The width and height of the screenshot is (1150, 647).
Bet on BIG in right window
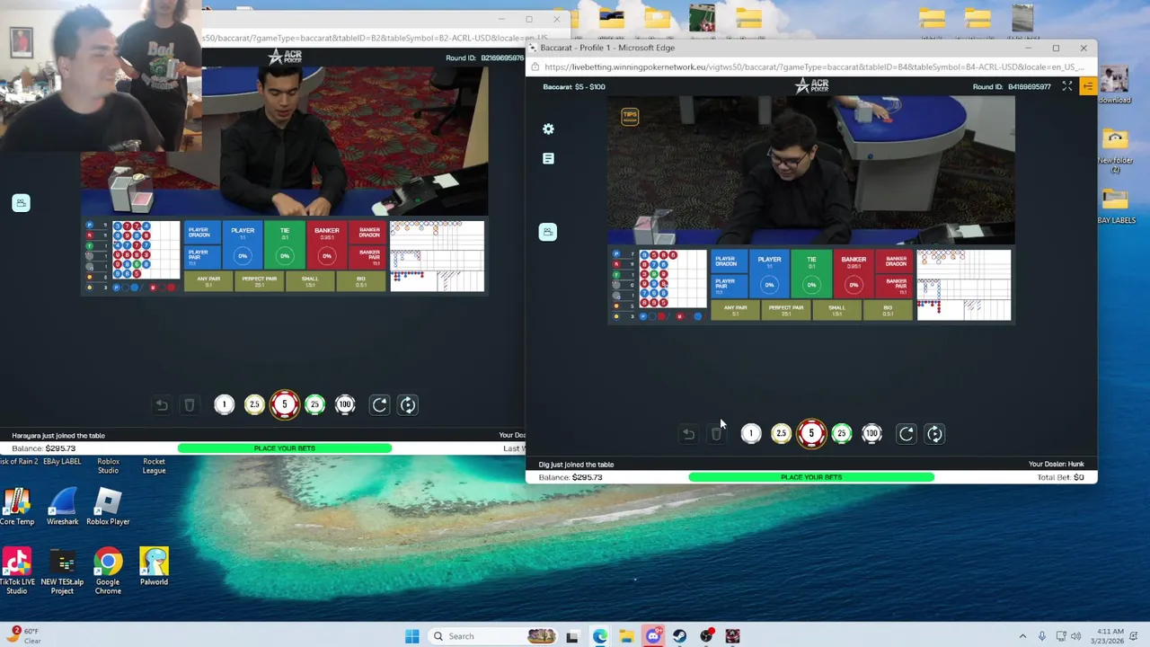[x=888, y=310]
